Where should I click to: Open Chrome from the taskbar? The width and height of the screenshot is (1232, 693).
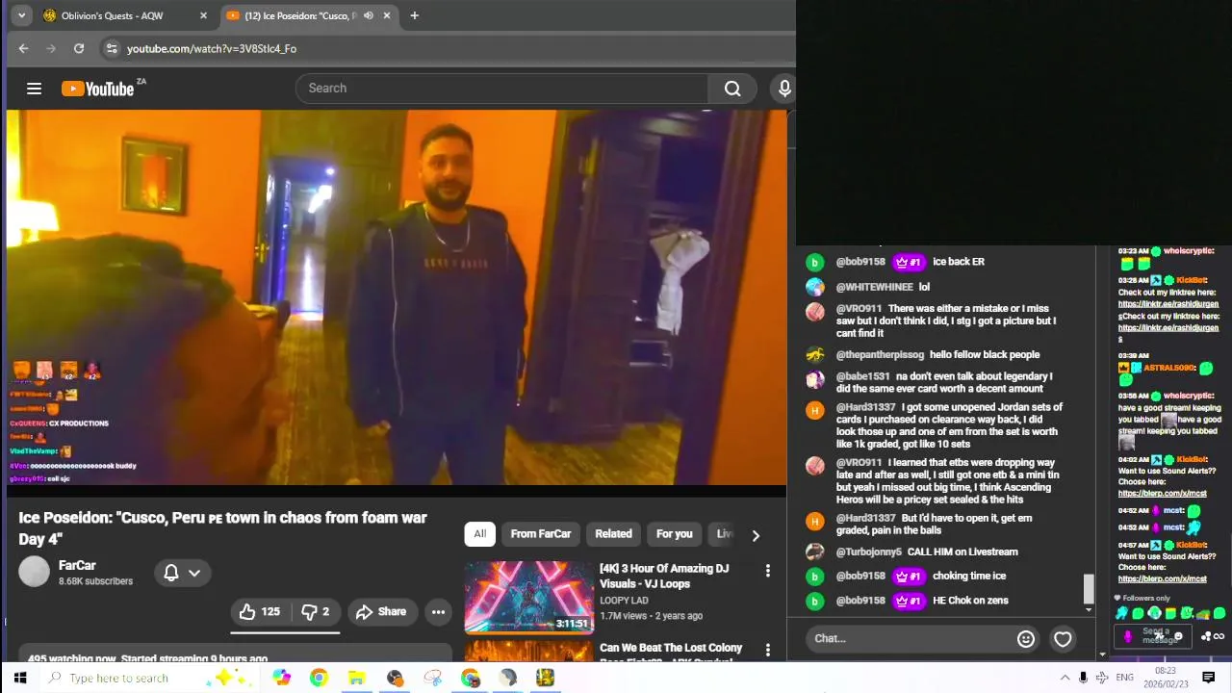coord(319,678)
